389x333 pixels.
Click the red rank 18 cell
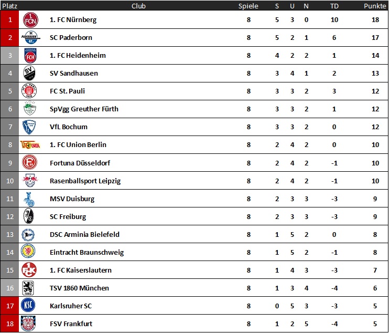pyautogui.click(x=9, y=324)
